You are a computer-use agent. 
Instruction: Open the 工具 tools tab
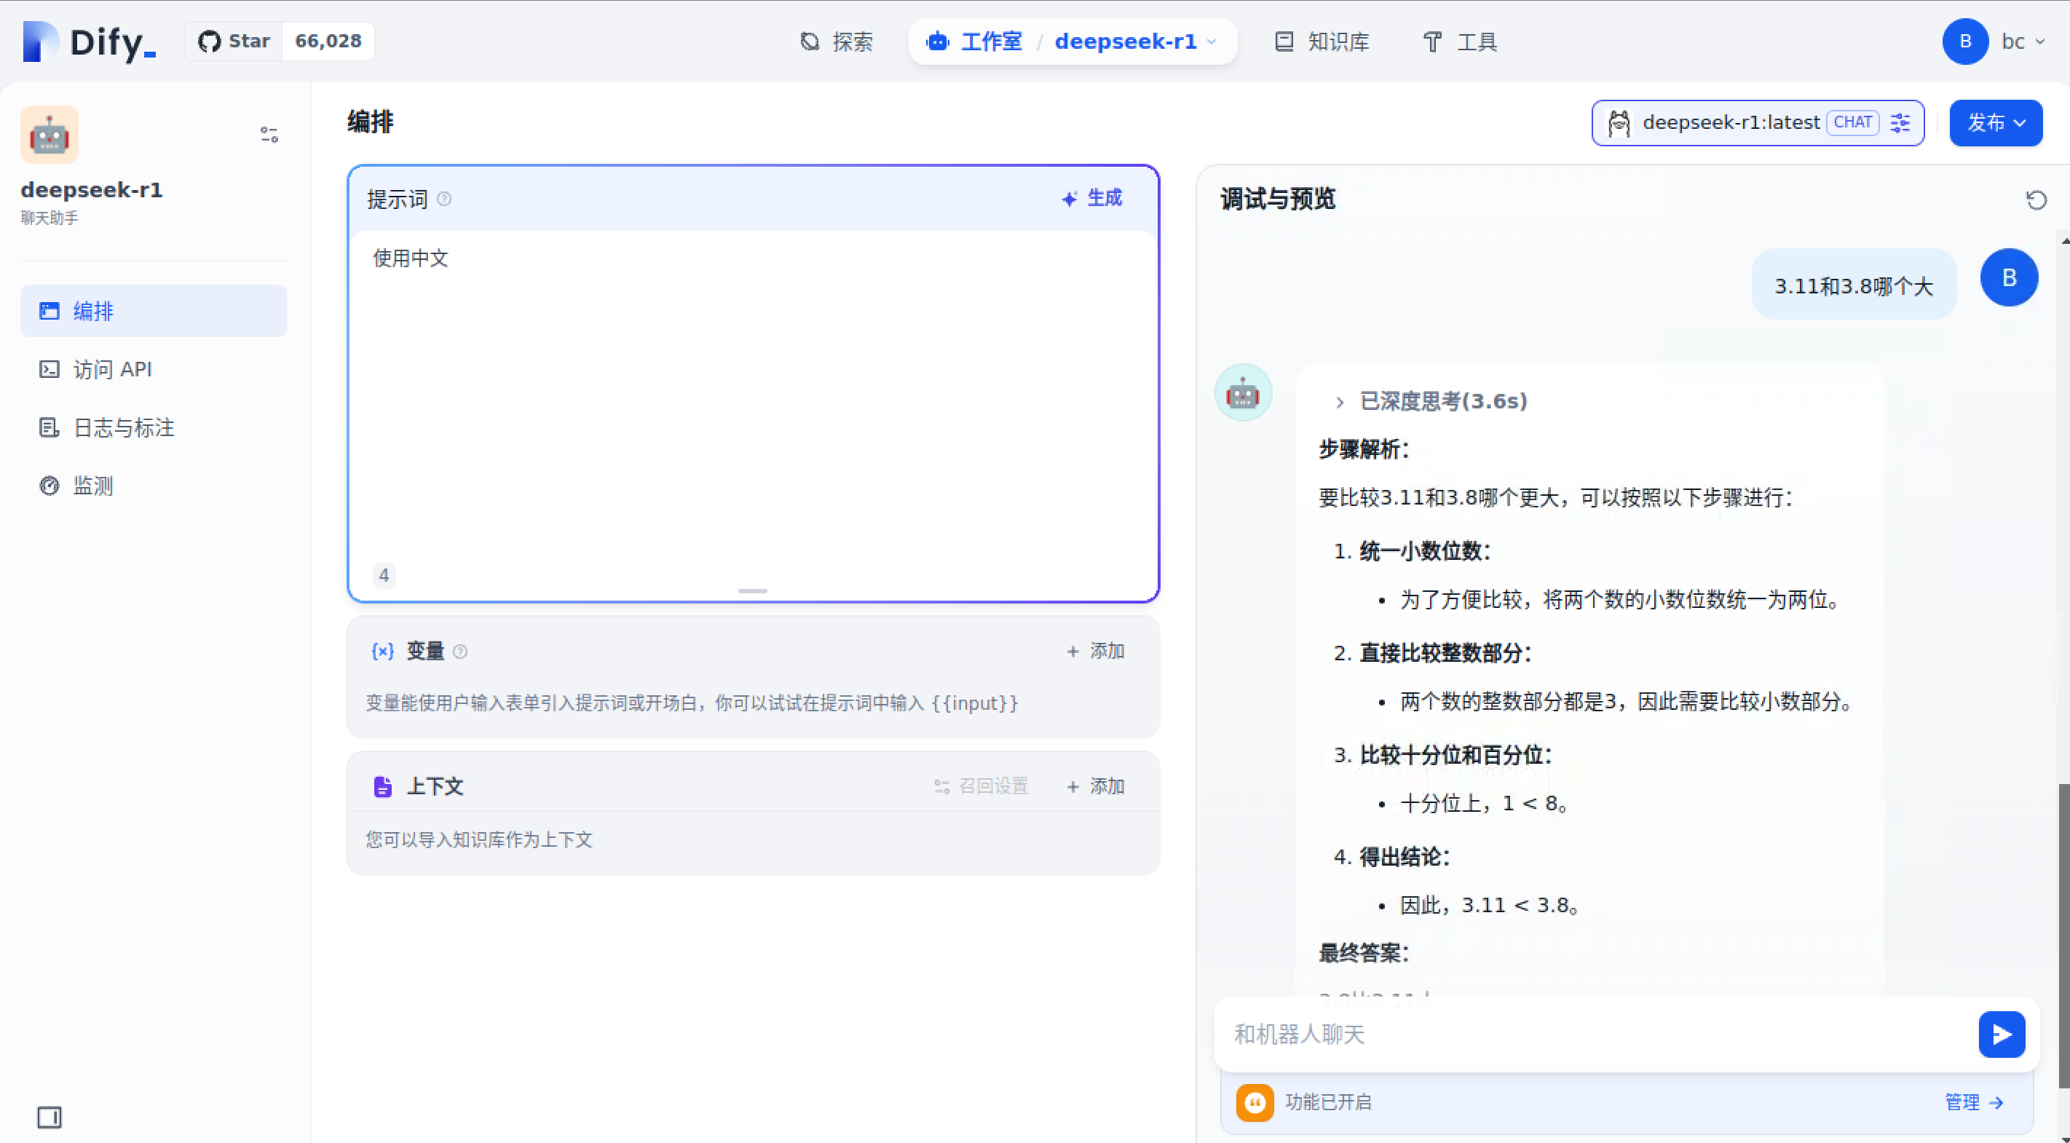click(x=1460, y=41)
